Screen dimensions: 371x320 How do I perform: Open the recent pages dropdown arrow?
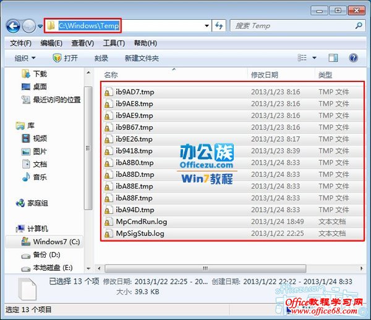coord(40,26)
